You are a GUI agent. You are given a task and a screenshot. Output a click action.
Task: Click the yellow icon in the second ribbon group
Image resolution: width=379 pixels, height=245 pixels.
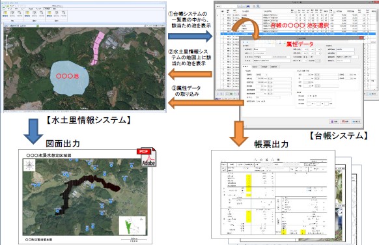[27, 14]
